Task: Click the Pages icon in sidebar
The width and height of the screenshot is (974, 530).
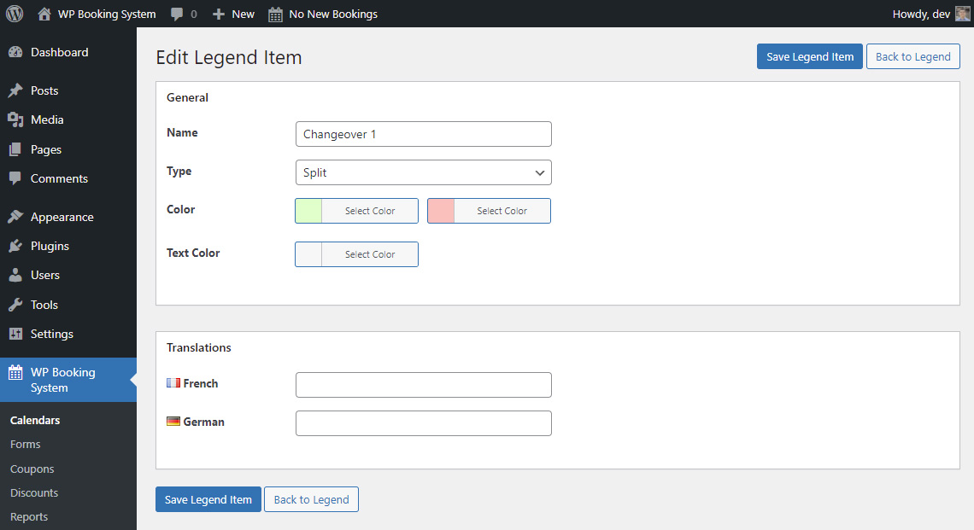Action: click(x=15, y=149)
